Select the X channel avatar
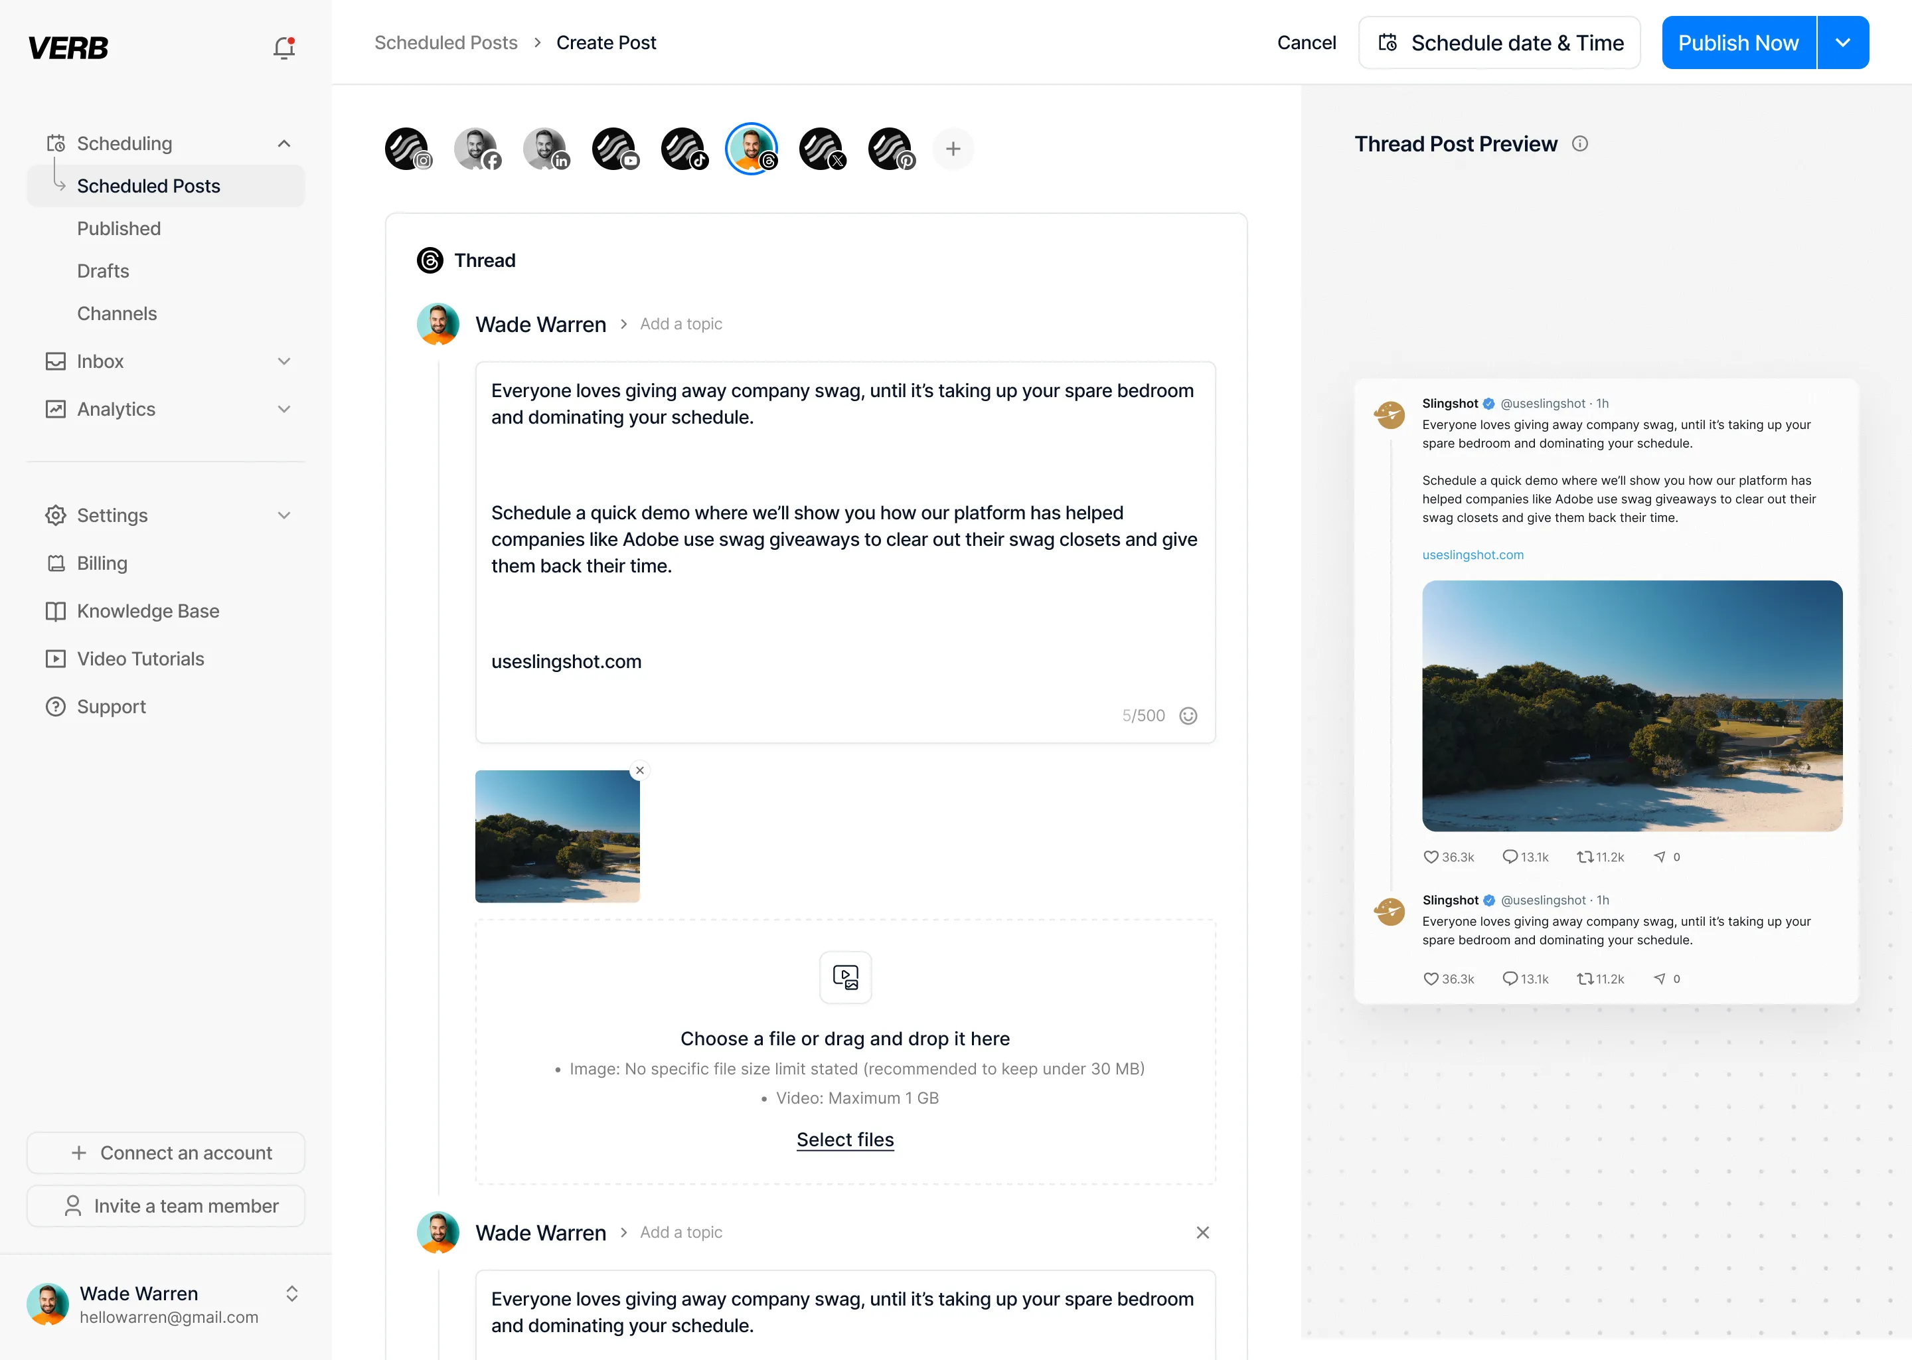The image size is (1912, 1360). point(822,149)
